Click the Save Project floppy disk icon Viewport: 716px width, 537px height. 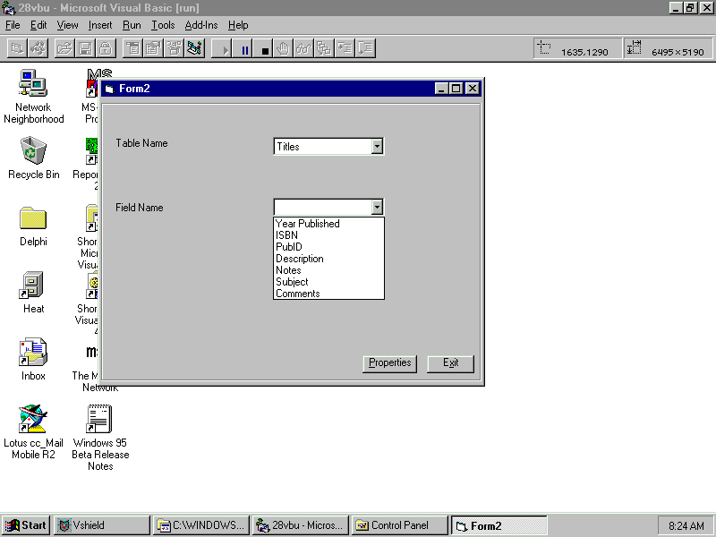(85, 49)
